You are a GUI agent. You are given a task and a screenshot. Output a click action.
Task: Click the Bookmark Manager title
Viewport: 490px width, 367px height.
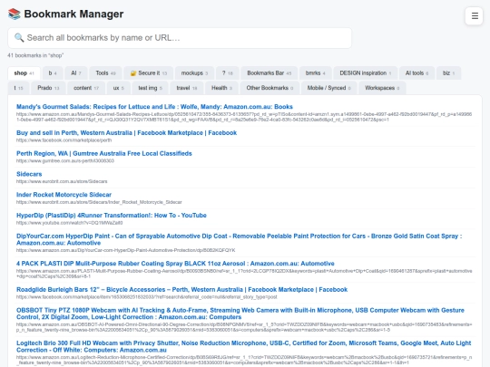coord(73,14)
